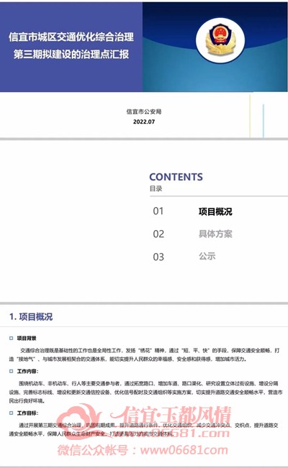Click the 项目背景 subheading

click(x=27, y=338)
